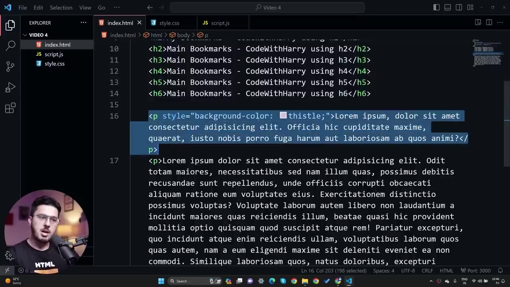The width and height of the screenshot is (510, 287).
Task: Toggle the primary side bar visibility
Action: coord(437,8)
